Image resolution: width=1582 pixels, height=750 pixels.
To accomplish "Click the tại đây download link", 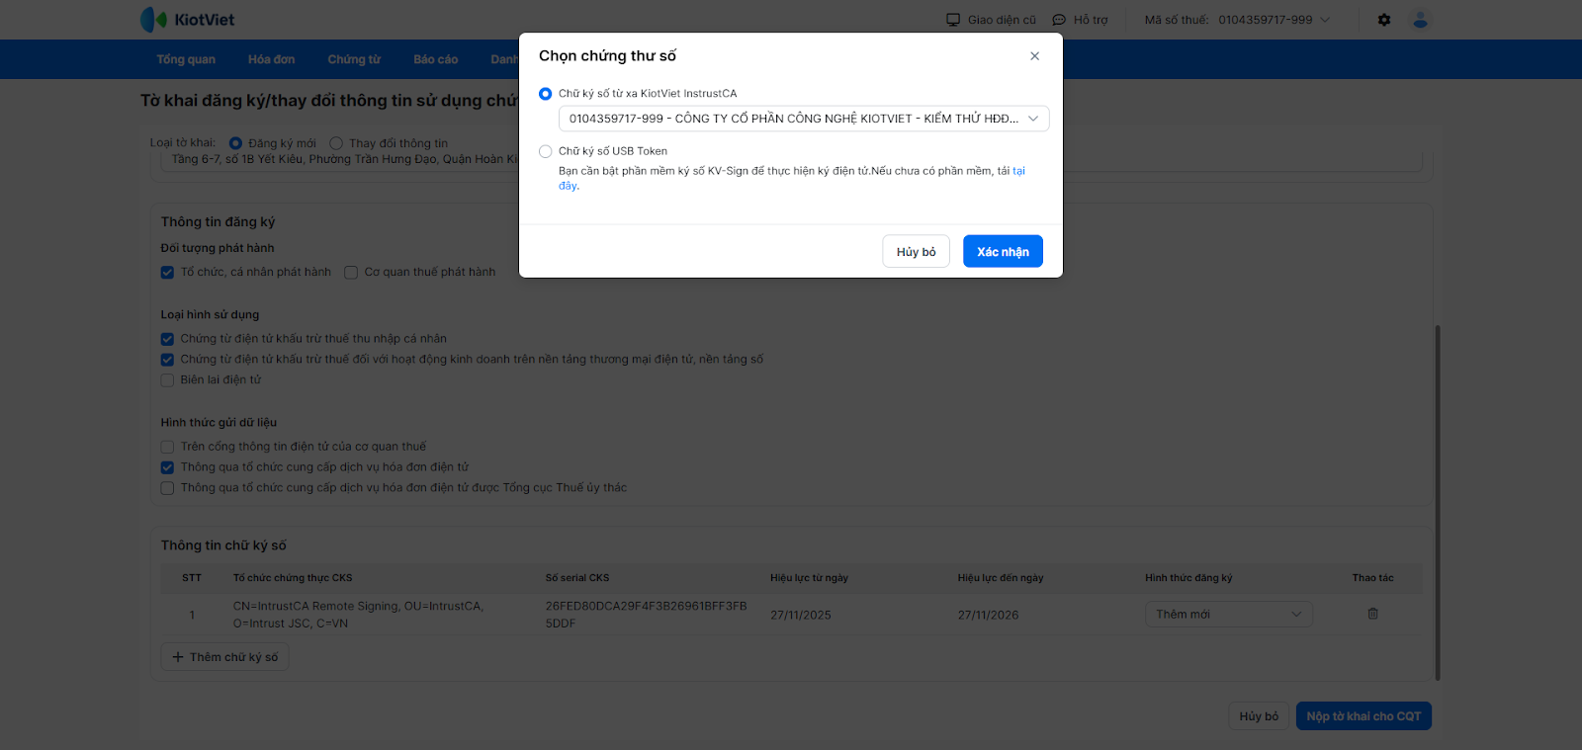I will tap(1018, 171).
